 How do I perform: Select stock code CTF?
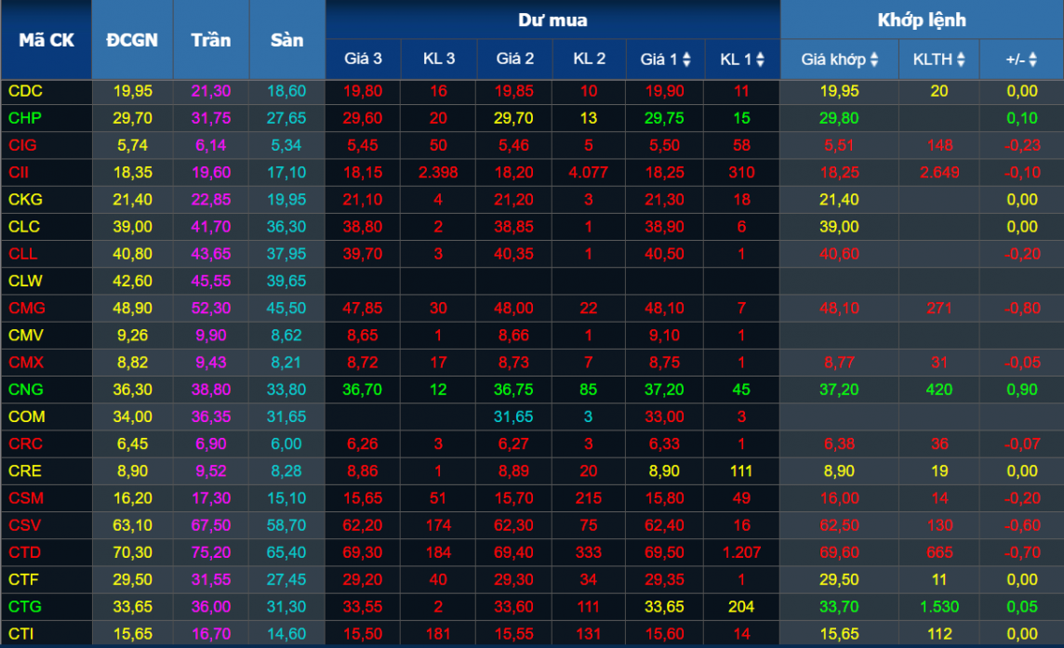tap(24, 579)
